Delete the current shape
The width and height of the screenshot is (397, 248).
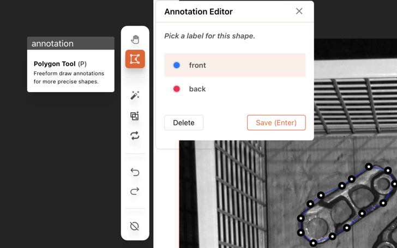pos(184,123)
